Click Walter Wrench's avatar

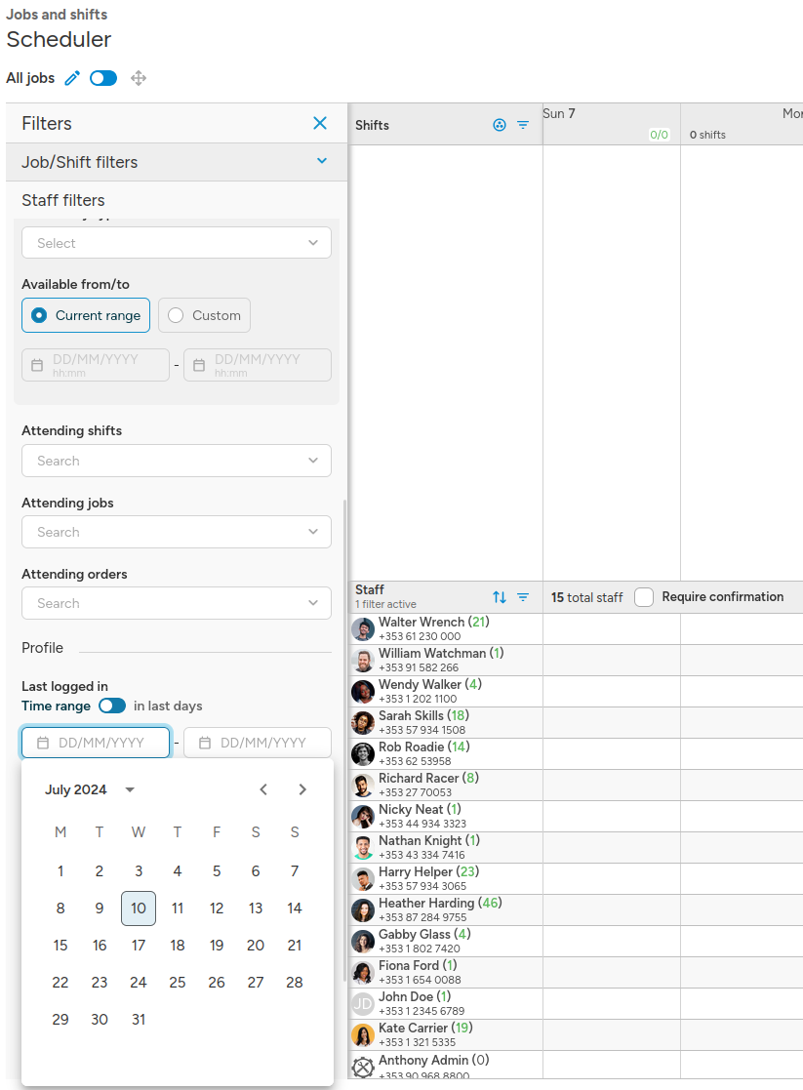tap(363, 629)
